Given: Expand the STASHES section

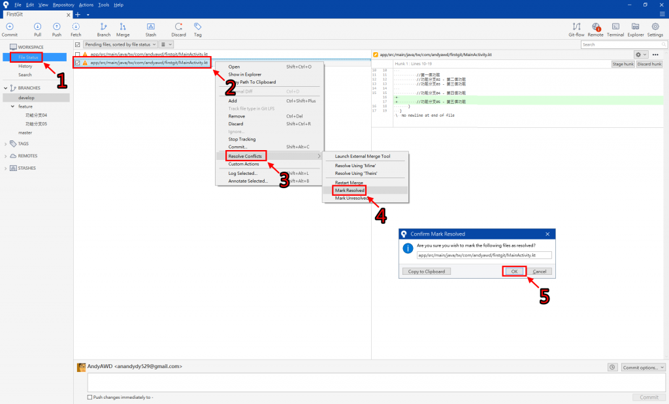Looking at the screenshot, I should point(5,168).
